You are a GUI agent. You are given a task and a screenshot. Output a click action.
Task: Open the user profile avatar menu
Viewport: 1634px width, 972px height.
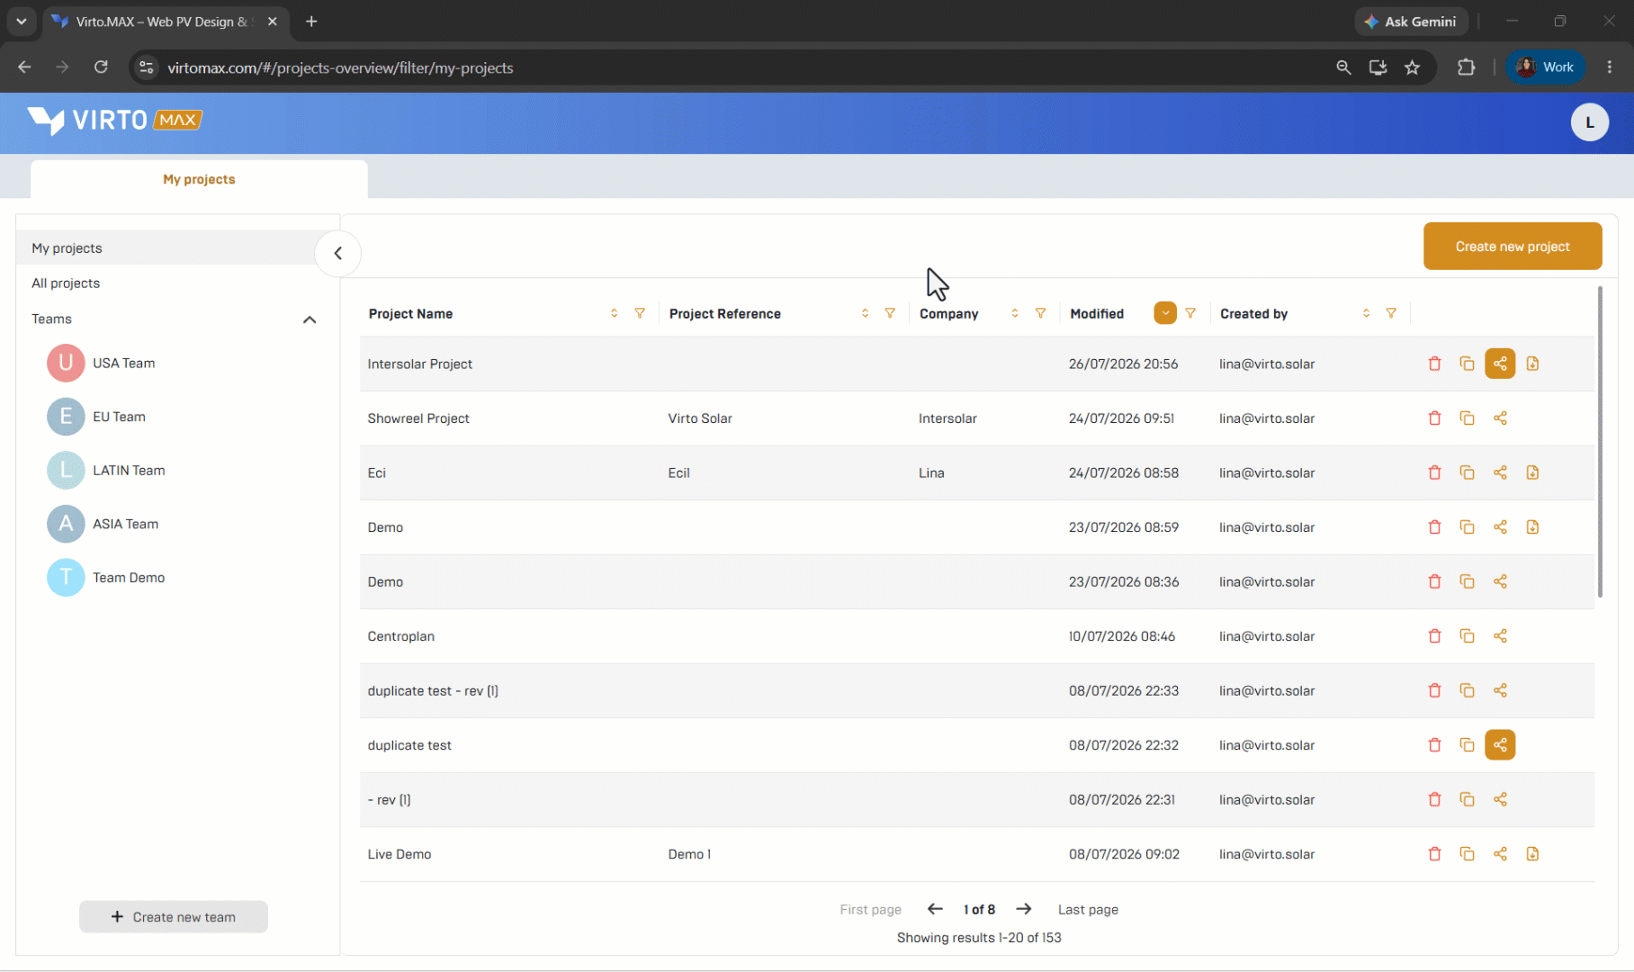click(1590, 122)
